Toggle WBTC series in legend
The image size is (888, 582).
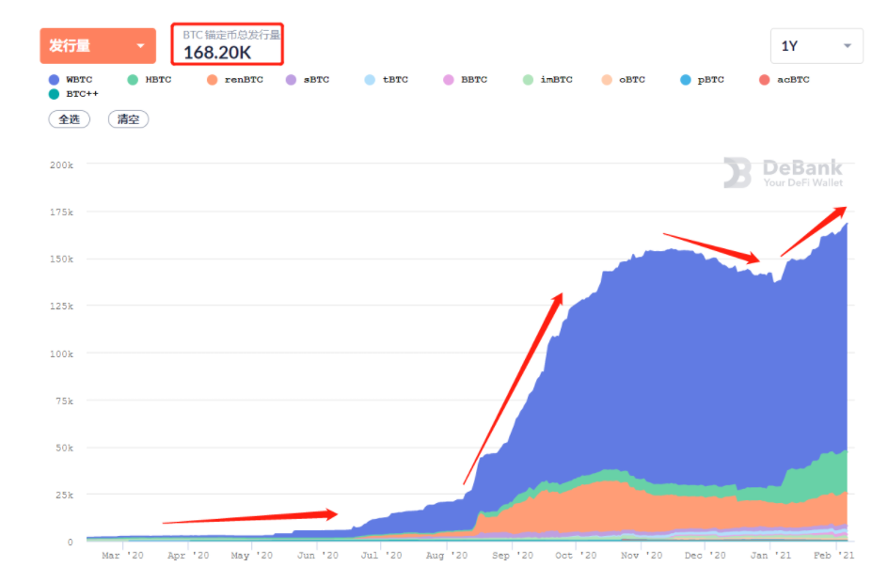(70, 80)
